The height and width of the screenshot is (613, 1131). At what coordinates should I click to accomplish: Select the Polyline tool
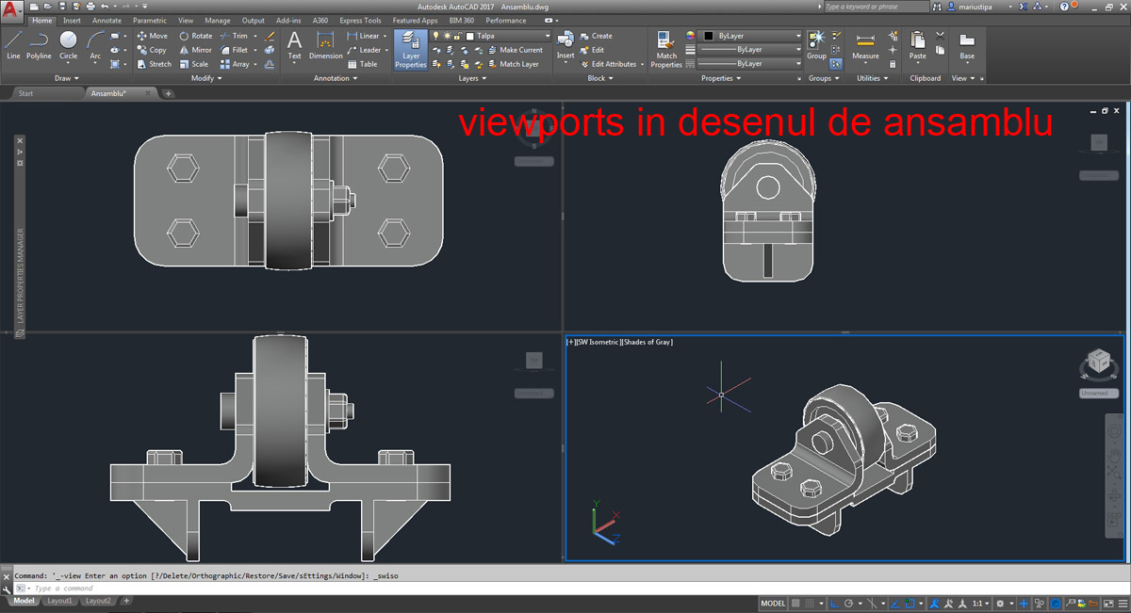coord(39,44)
